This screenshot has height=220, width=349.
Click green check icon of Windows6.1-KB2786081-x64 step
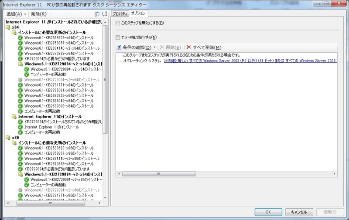coord(21,90)
